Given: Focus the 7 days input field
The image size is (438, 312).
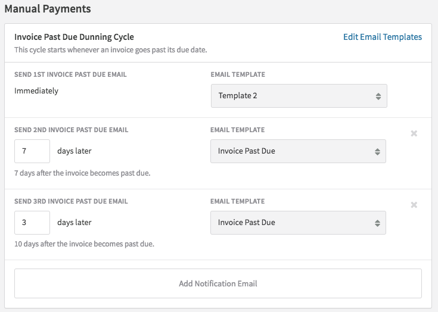Looking at the screenshot, I should pos(32,151).
